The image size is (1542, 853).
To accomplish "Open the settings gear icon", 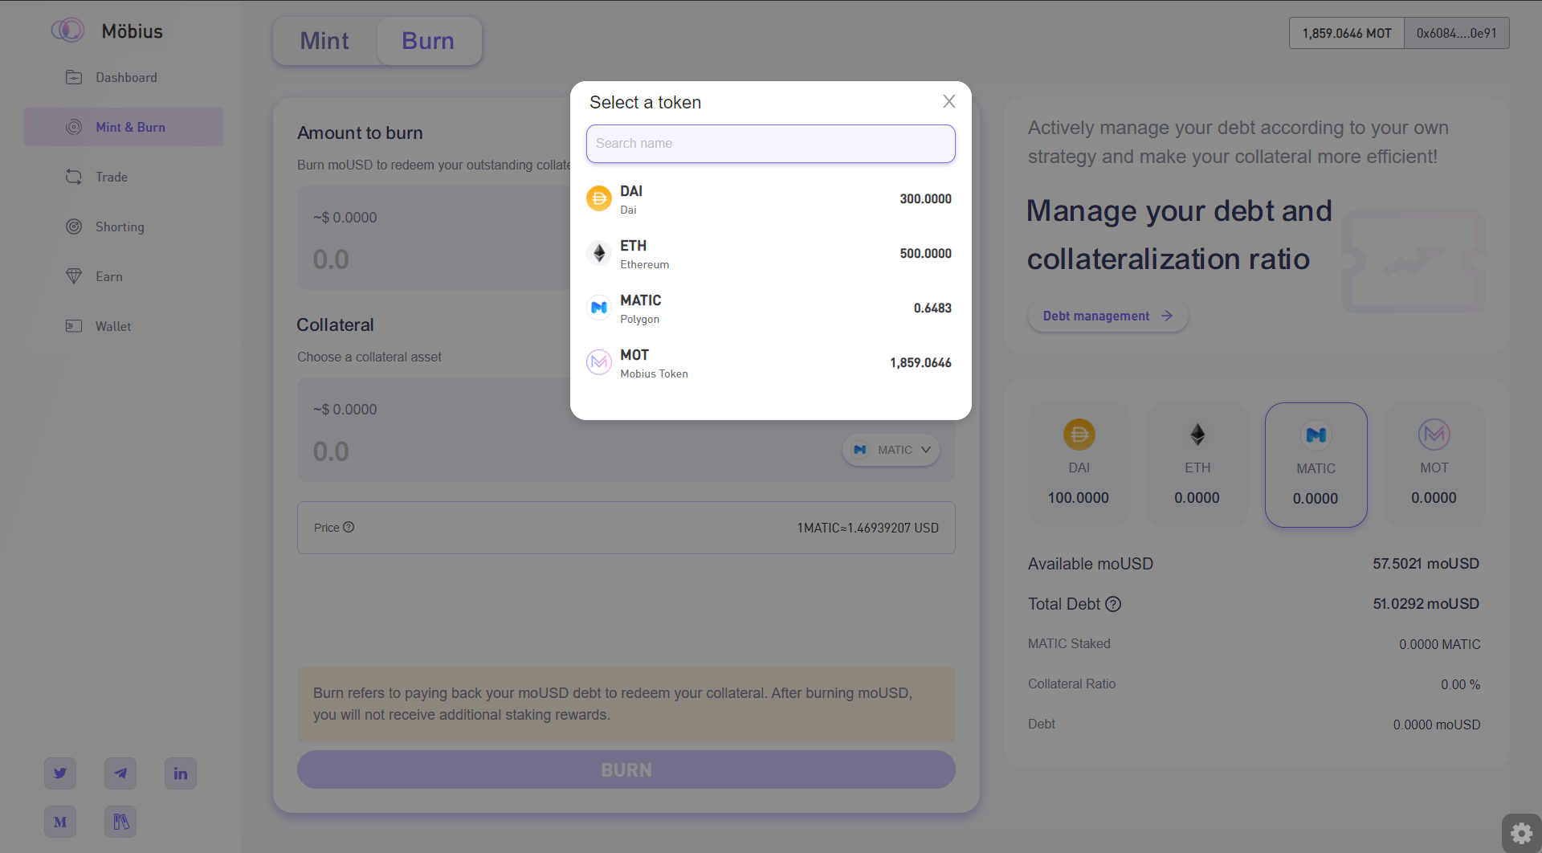I will point(1522,834).
